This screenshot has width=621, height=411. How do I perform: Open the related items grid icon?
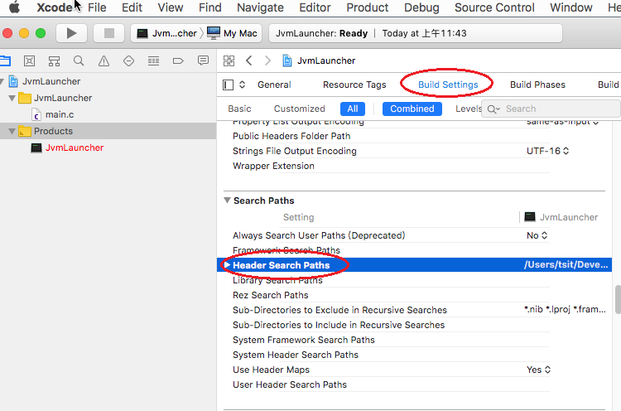(x=229, y=60)
